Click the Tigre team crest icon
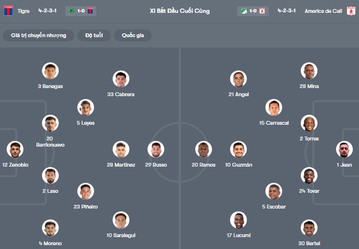The height and width of the screenshot is (249, 359). pyautogui.click(x=8, y=11)
